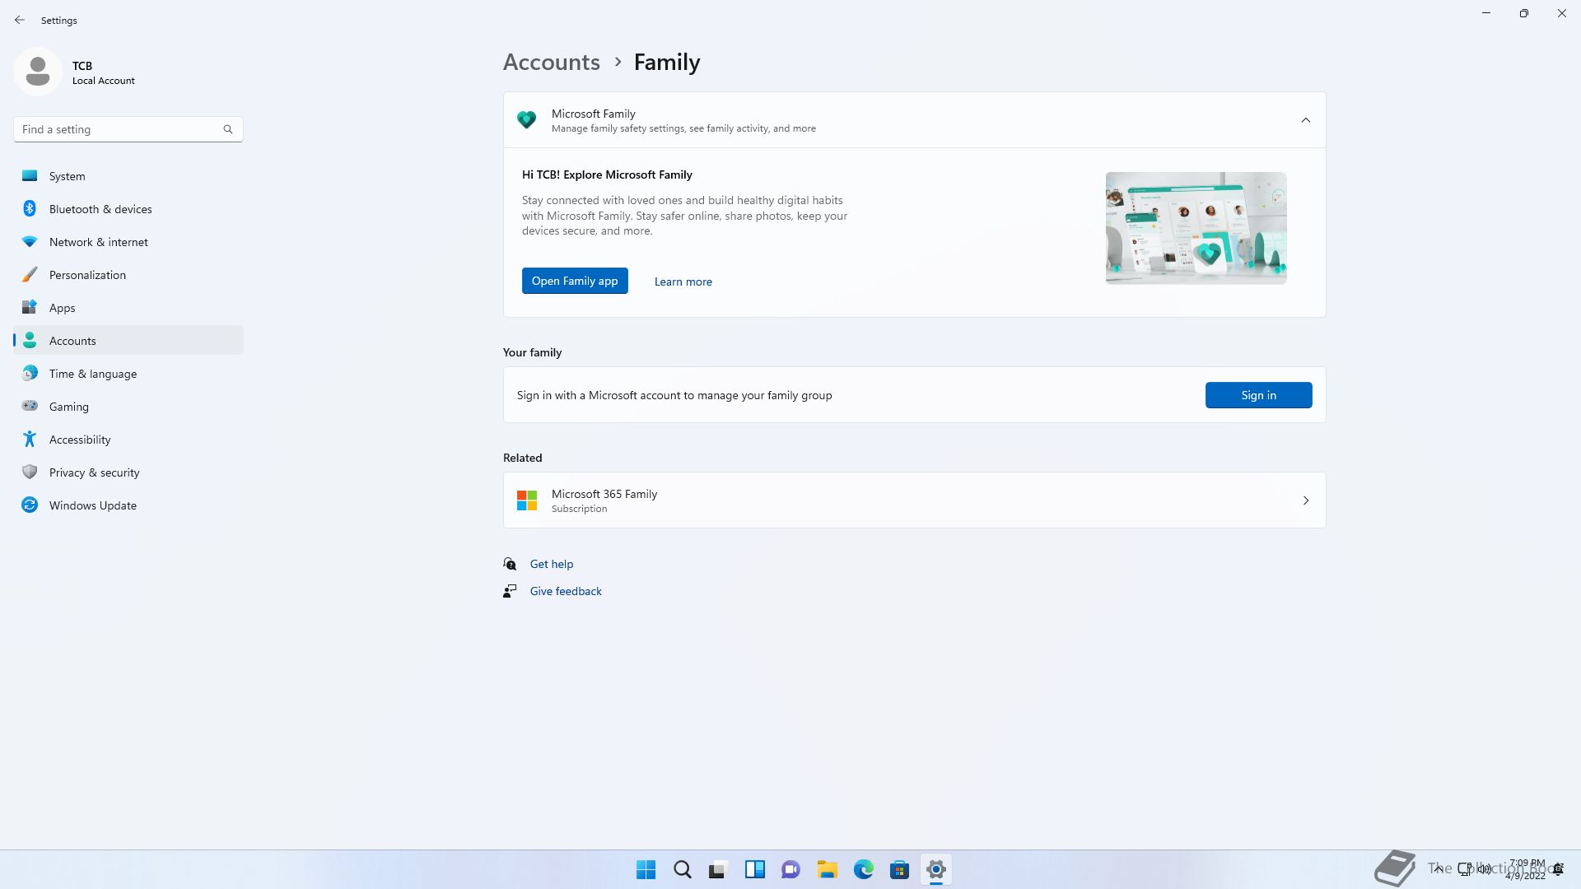Open Personalization settings
The height and width of the screenshot is (889, 1581).
[128, 275]
